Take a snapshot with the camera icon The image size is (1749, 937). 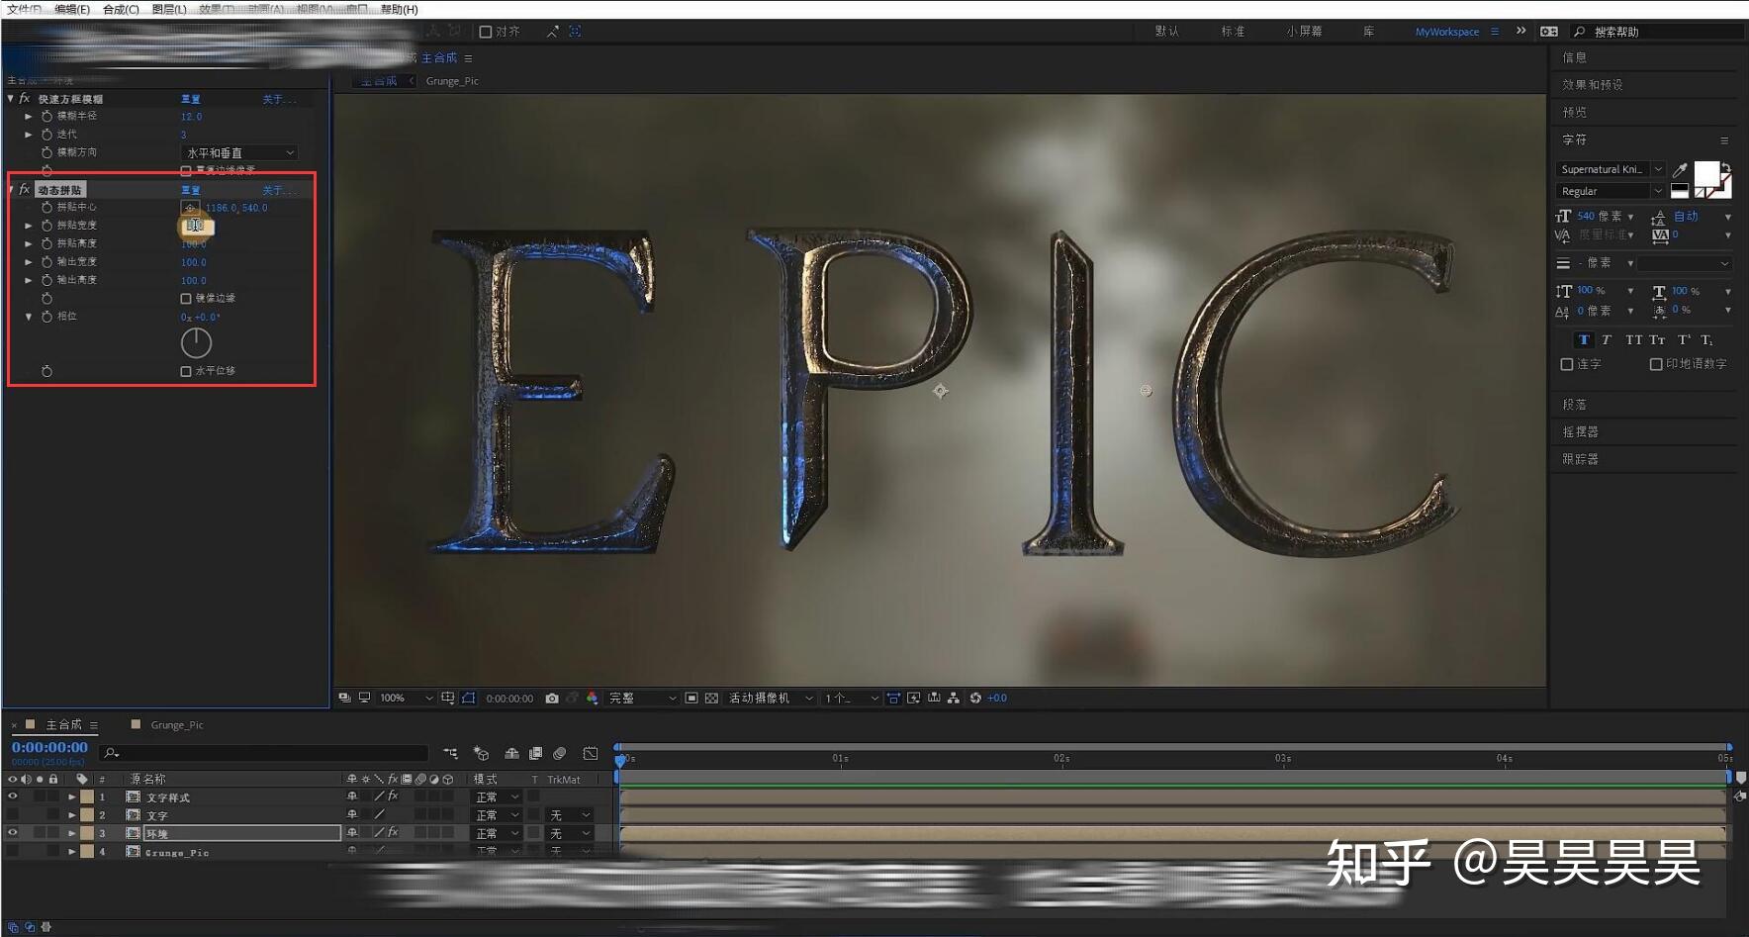coord(552,699)
